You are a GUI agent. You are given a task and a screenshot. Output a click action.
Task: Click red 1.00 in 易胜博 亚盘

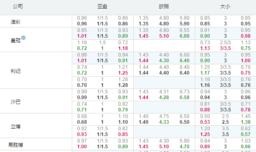pos(82,147)
